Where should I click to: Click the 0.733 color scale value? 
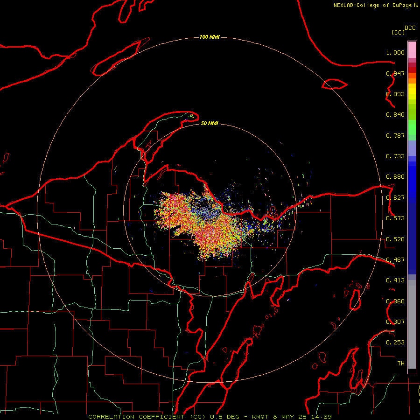(395, 156)
